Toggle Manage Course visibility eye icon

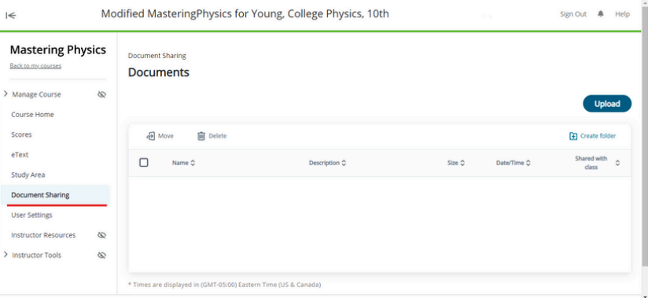(x=101, y=94)
